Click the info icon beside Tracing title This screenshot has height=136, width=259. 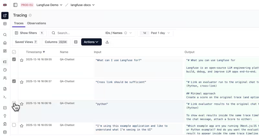(x=30, y=15)
